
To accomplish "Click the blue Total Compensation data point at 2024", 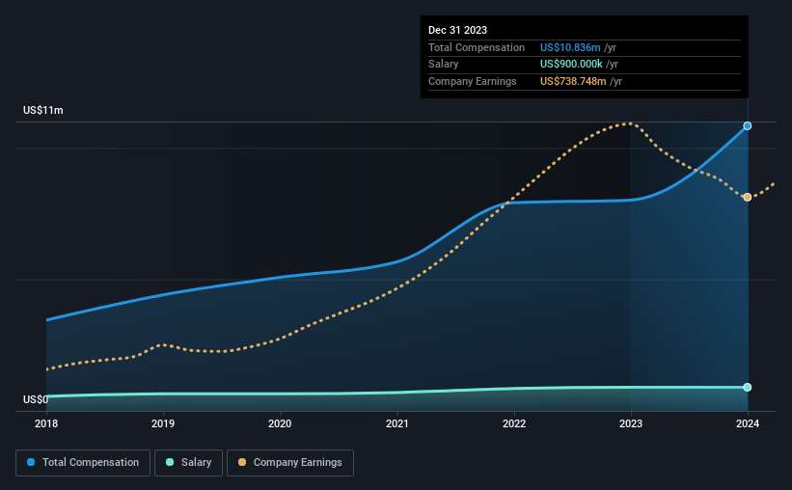I will 747,125.
